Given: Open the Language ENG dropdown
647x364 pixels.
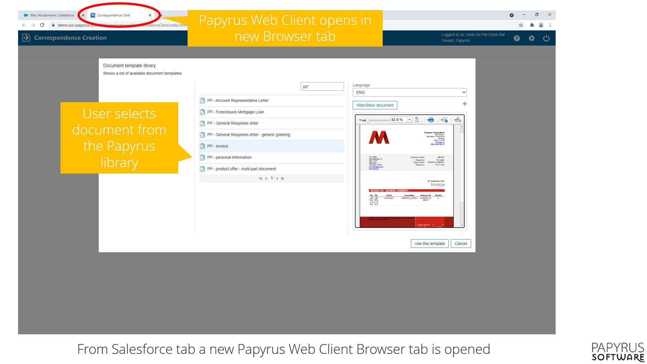Looking at the screenshot, I should pyautogui.click(x=409, y=92).
